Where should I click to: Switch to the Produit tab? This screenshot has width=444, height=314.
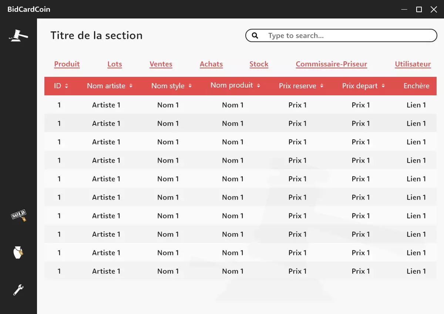[67, 64]
